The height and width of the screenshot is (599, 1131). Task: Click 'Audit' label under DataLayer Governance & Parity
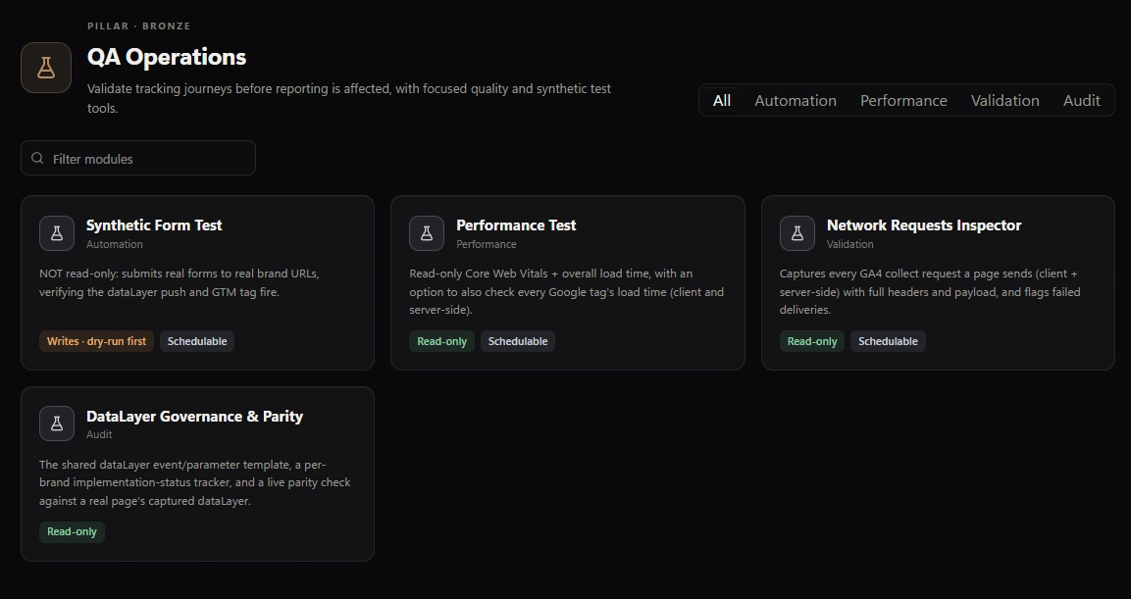[99, 434]
